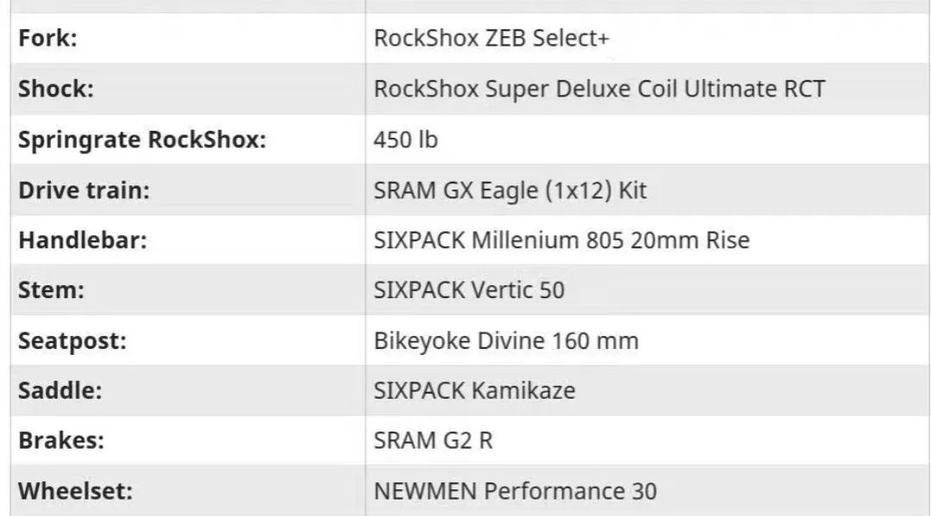Select Bikeyoke Divine 160 mm text
The height and width of the screenshot is (516, 931).
(506, 340)
